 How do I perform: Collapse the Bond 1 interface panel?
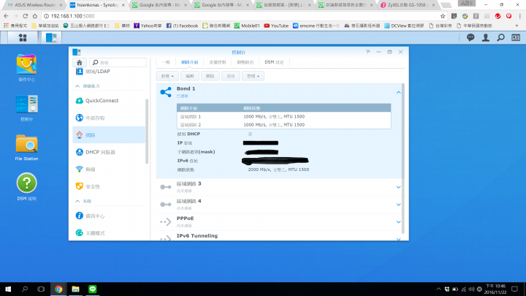click(398, 92)
